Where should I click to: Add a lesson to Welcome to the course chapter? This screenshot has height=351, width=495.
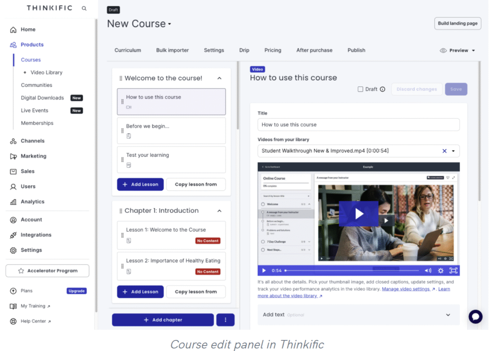pyautogui.click(x=140, y=184)
